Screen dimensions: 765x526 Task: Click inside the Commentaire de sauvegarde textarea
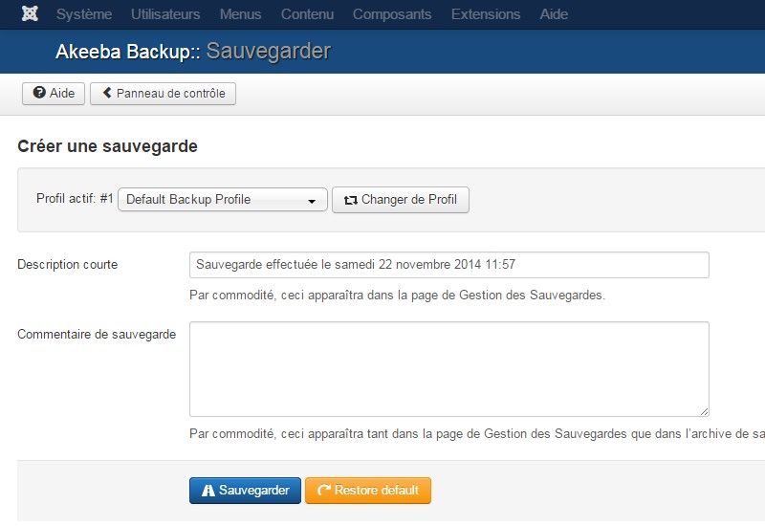(449, 369)
